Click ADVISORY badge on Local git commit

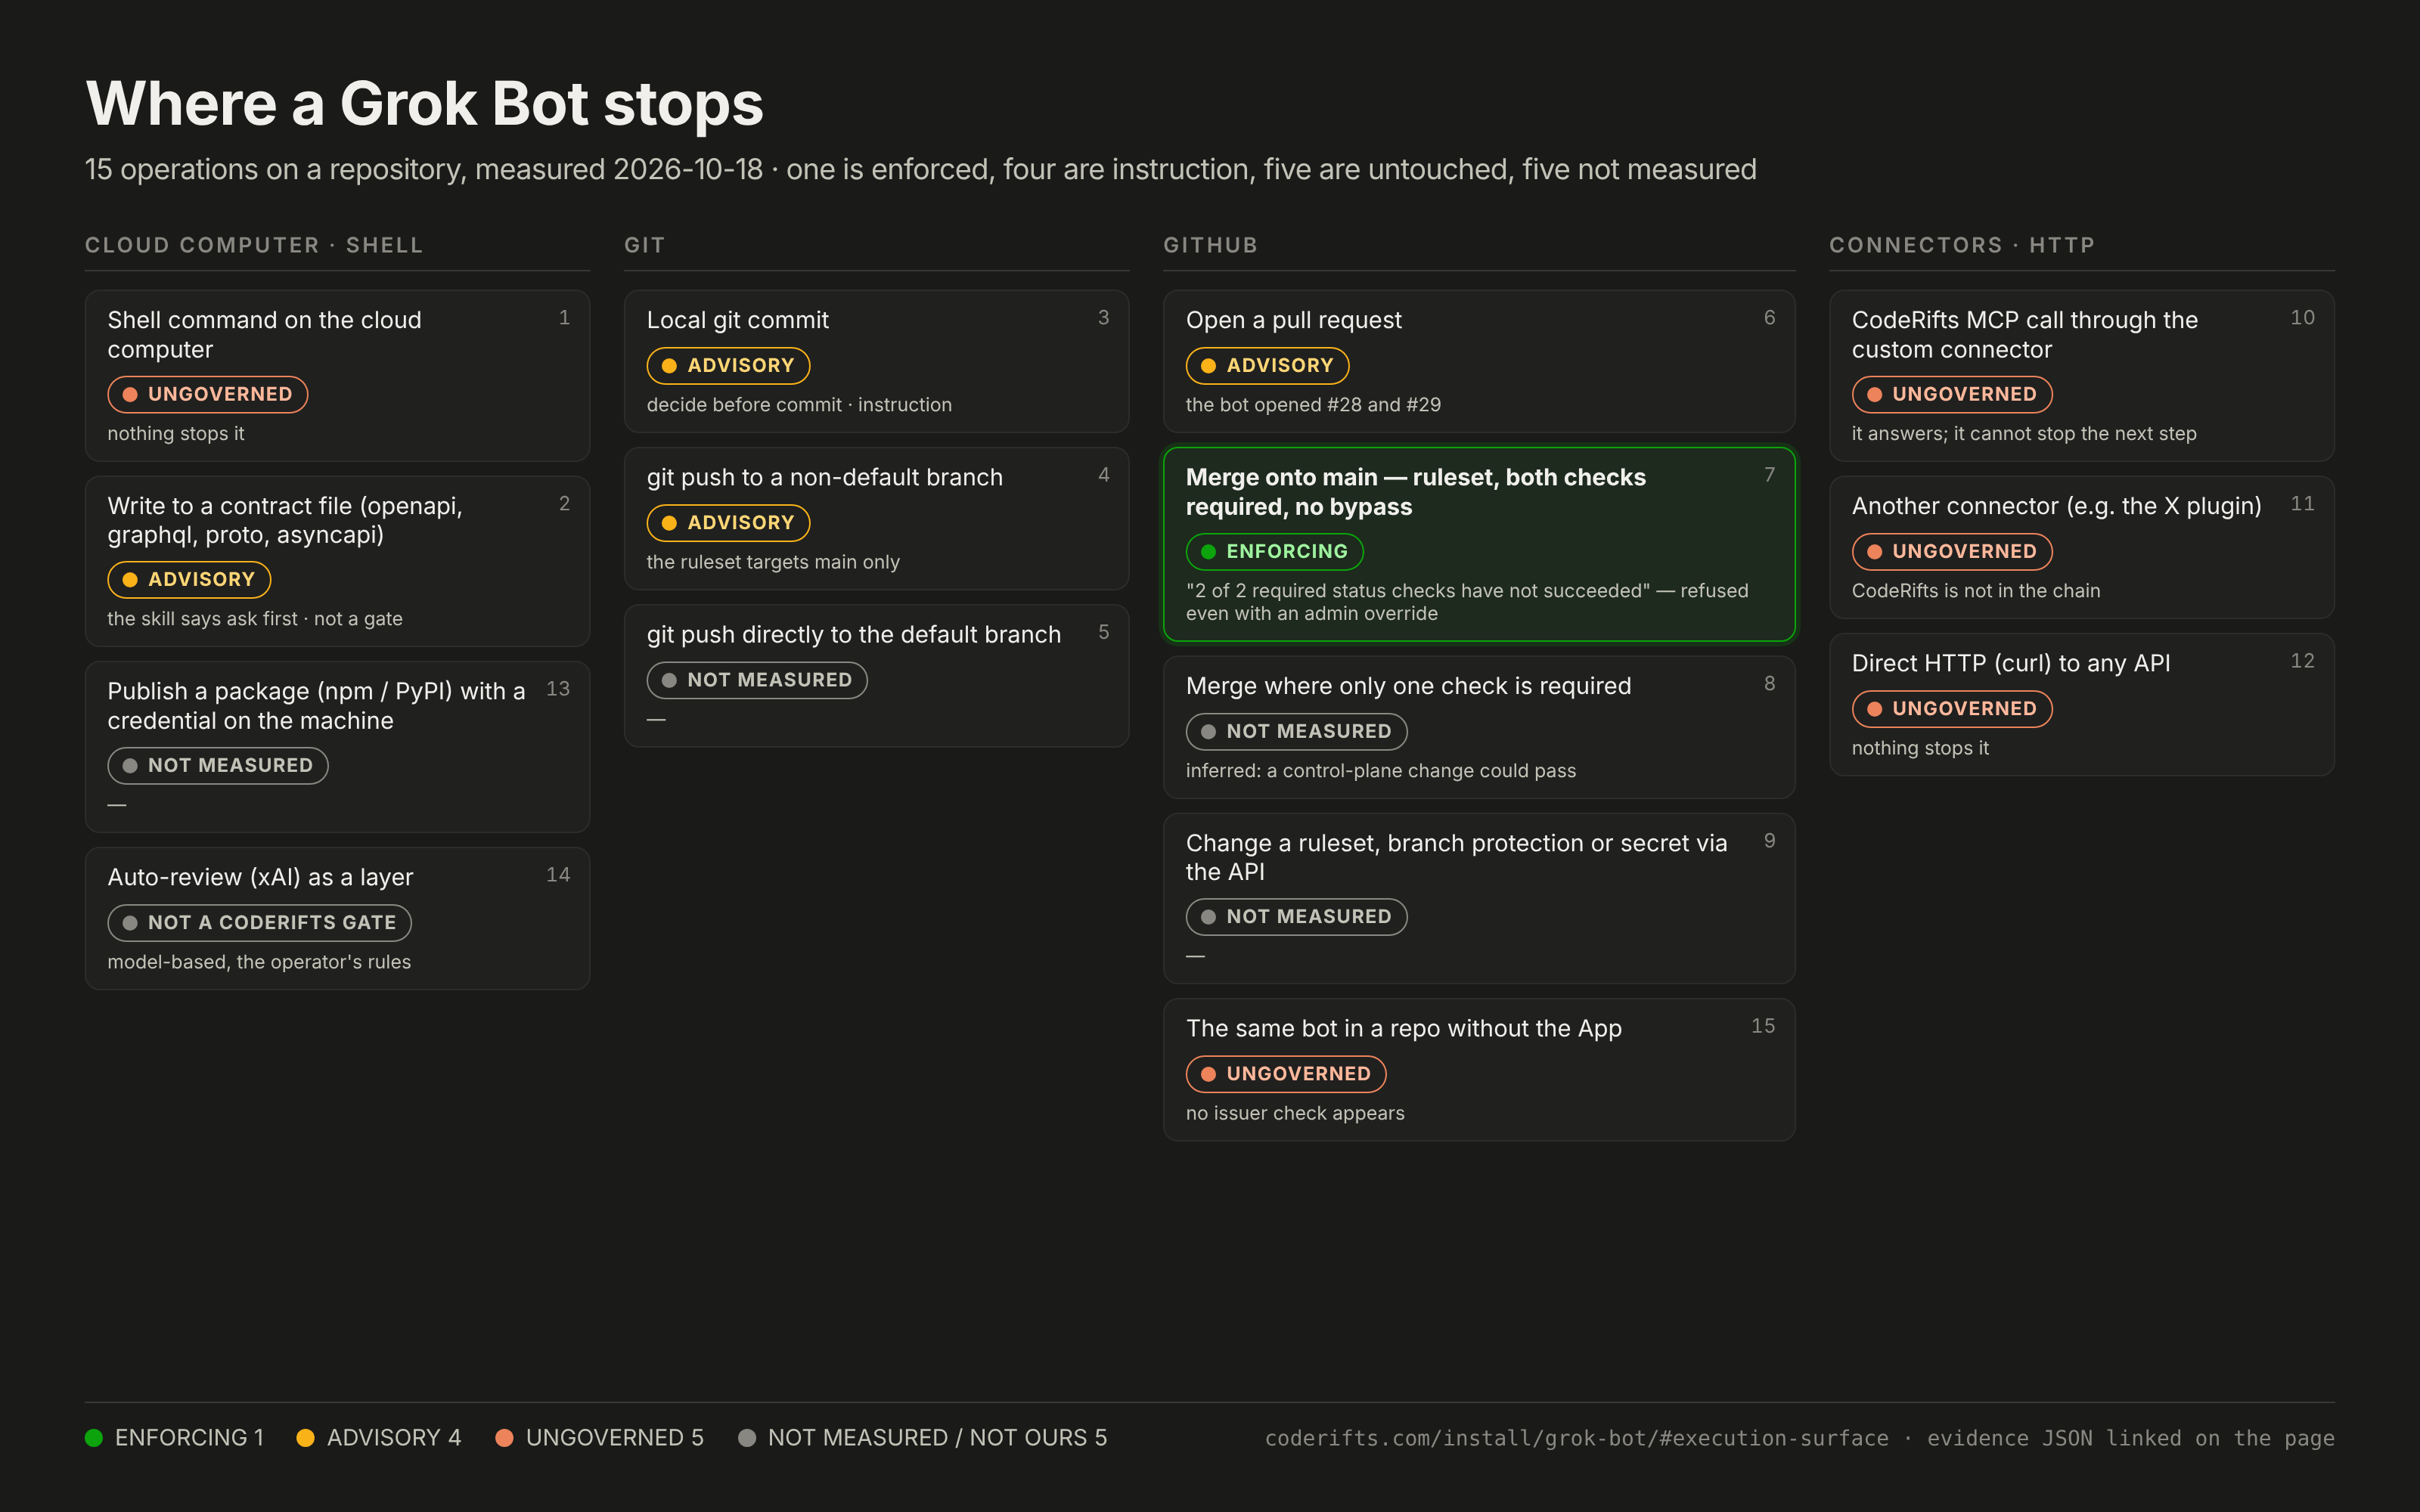coord(728,365)
